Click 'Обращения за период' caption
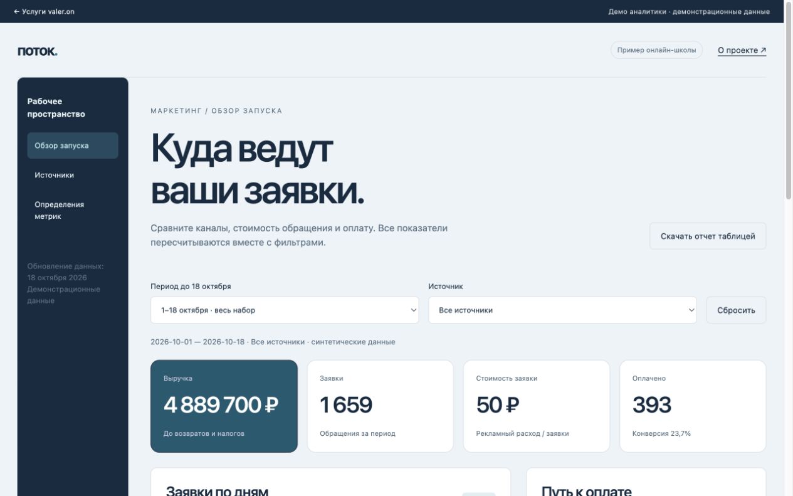The height and width of the screenshot is (496, 793). click(x=357, y=433)
